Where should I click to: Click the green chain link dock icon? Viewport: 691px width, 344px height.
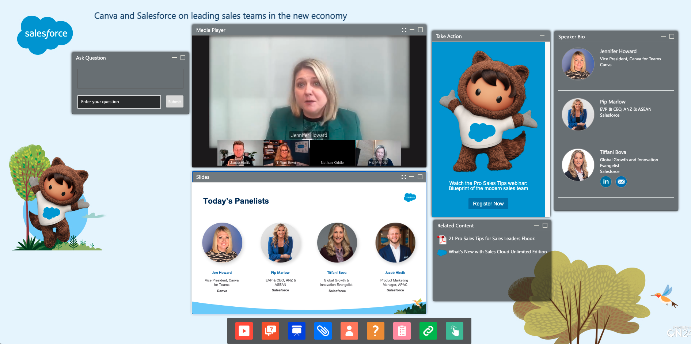pyautogui.click(x=428, y=331)
